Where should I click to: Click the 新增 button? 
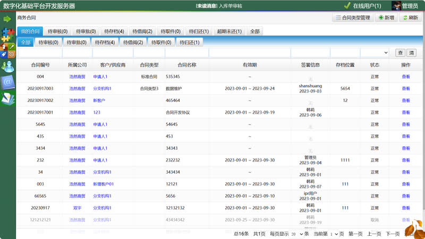(386, 18)
